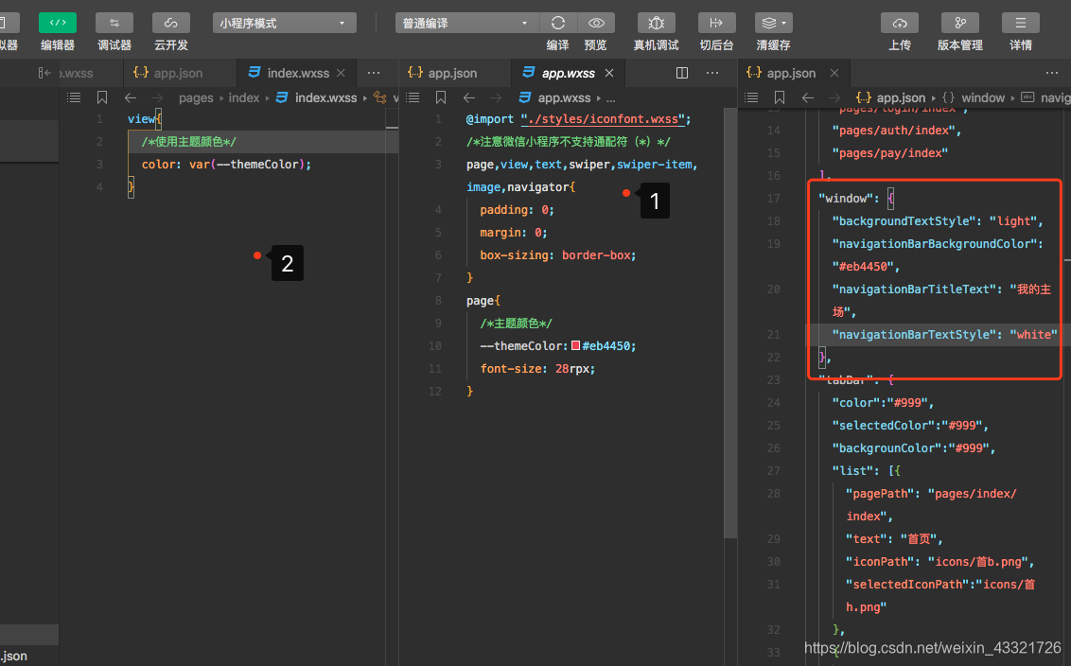Click the "selectedColor":"#999" line
The image size is (1071, 666).
tap(910, 426)
